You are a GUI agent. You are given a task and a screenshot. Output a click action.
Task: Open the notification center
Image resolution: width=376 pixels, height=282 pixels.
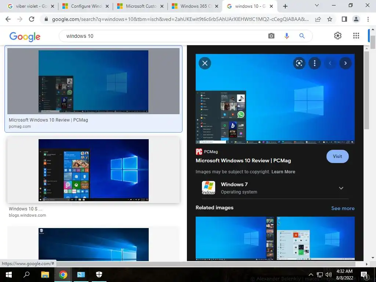click(x=364, y=275)
